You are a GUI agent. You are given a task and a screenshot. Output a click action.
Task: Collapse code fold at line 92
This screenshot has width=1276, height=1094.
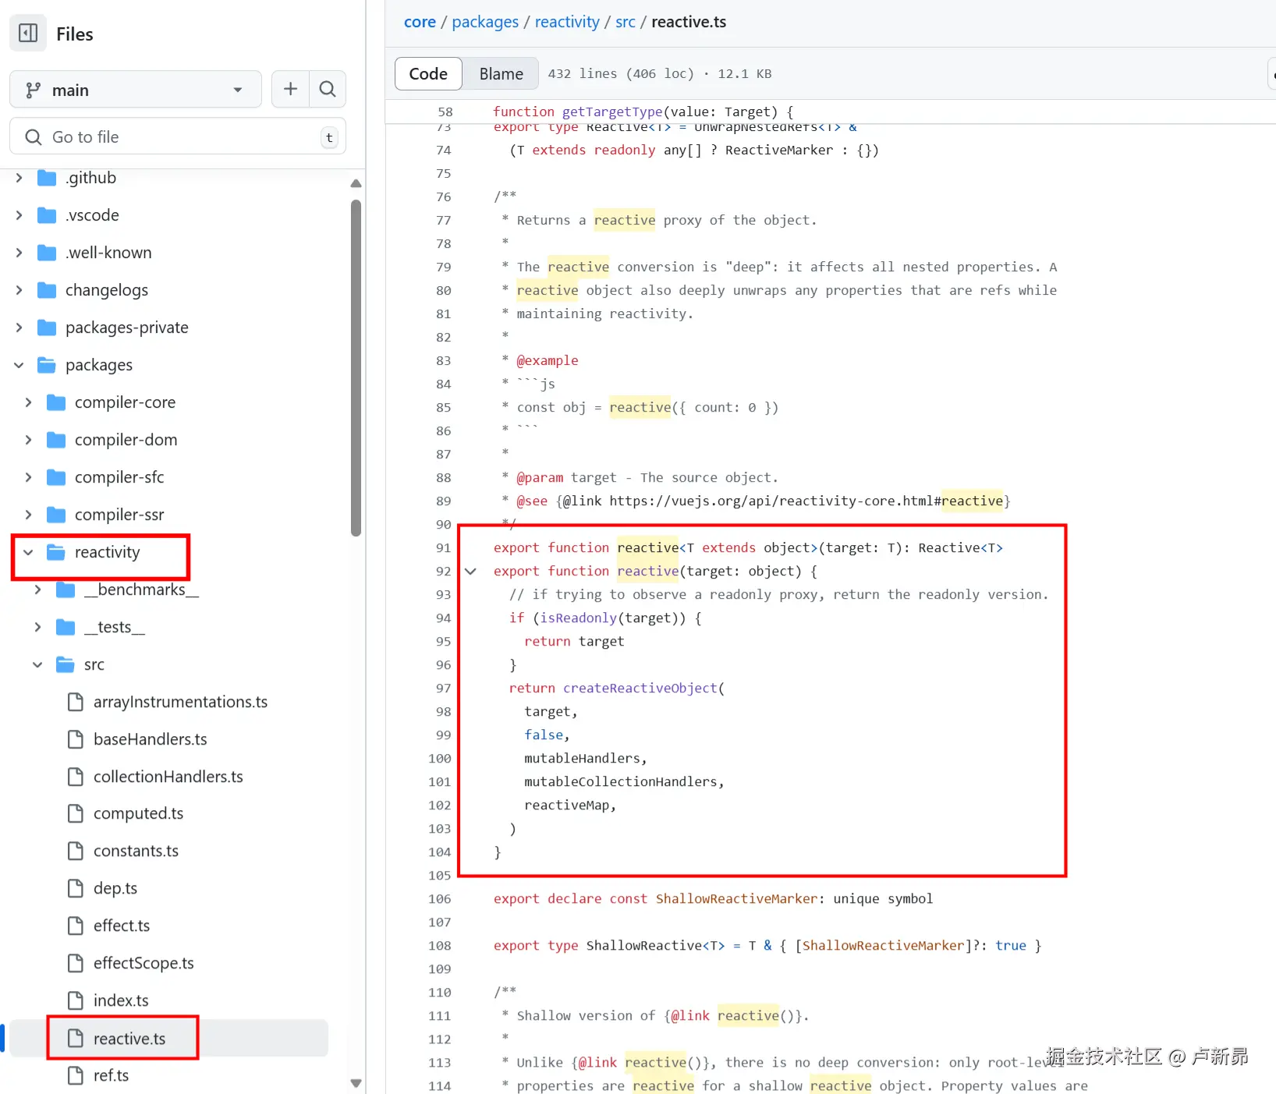click(x=470, y=571)
